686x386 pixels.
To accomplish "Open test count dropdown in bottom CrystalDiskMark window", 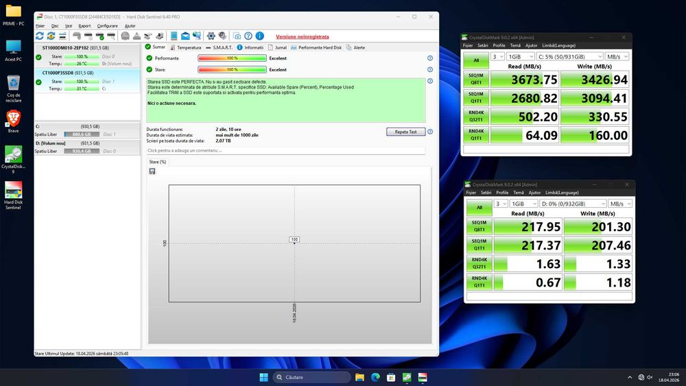I will tap(501, 204).
